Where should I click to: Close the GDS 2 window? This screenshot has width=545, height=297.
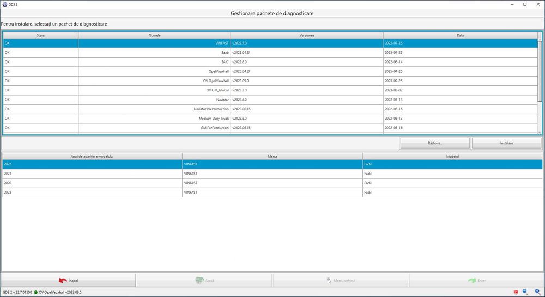(538, 4)
